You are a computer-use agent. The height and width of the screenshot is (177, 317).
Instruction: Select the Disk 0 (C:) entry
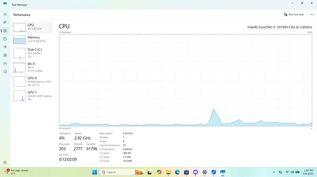coord(33,53)
